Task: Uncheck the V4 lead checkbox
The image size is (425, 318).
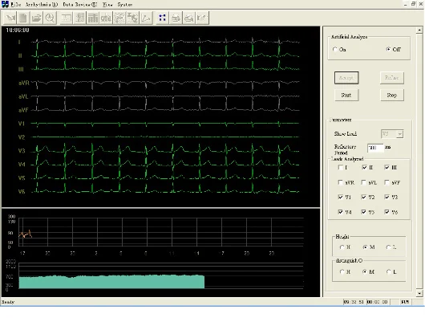Action: 341,212
